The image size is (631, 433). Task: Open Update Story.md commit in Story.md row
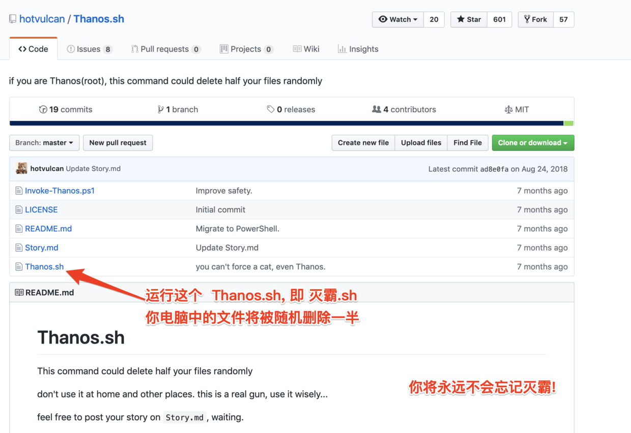(227, 248)
